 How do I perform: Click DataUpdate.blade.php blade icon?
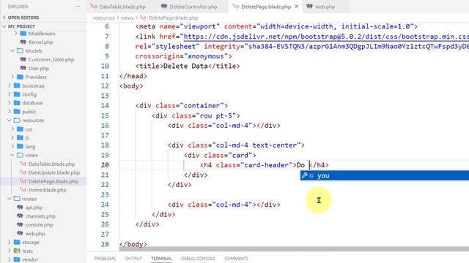click(x=23, y=172)
